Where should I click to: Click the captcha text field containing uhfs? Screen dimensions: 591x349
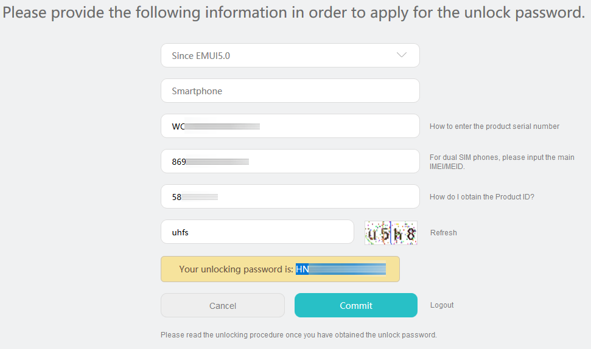pos(257,232)
